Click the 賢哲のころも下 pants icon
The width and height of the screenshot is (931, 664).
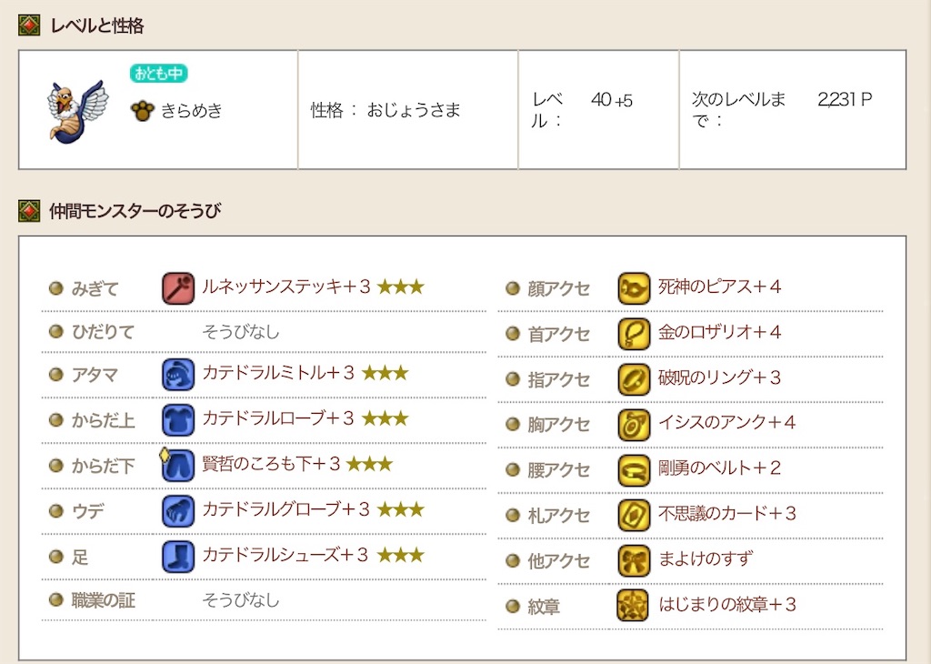point(178,466)
